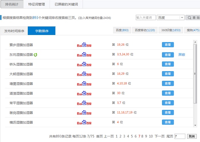Go to 下一页 in pagination
The image size is (200, 142).
coord(159,136)
